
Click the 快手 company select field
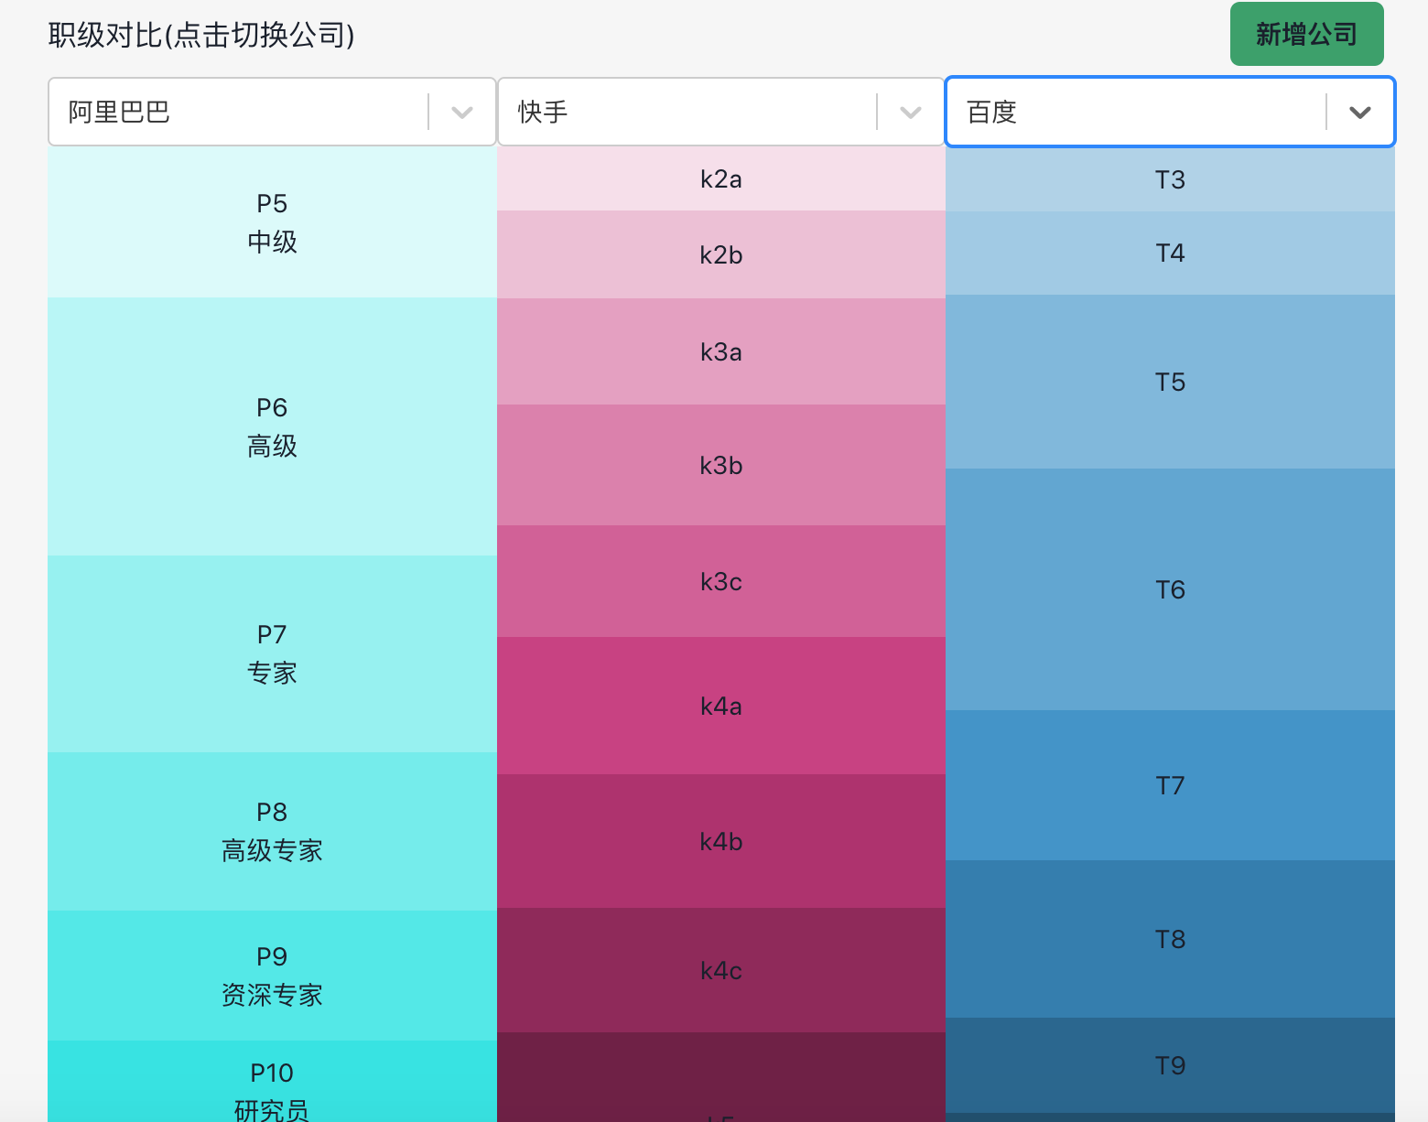coord(687,113)
